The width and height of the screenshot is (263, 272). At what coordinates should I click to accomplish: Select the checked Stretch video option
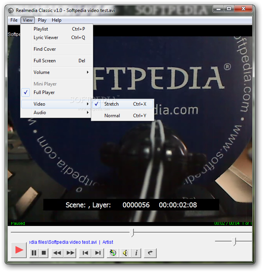(x=122, y=104)
